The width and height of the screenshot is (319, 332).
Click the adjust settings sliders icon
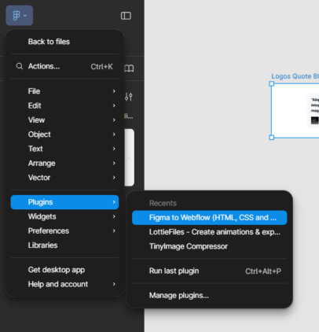(x=129, y=97)
